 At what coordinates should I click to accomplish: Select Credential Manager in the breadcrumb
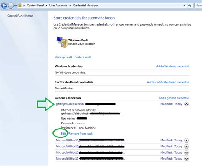pyautogui.click(x=85, y=6)
